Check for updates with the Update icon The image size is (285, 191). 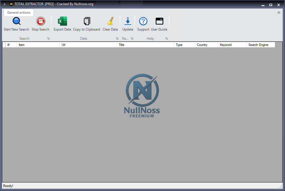pos(128,21)
